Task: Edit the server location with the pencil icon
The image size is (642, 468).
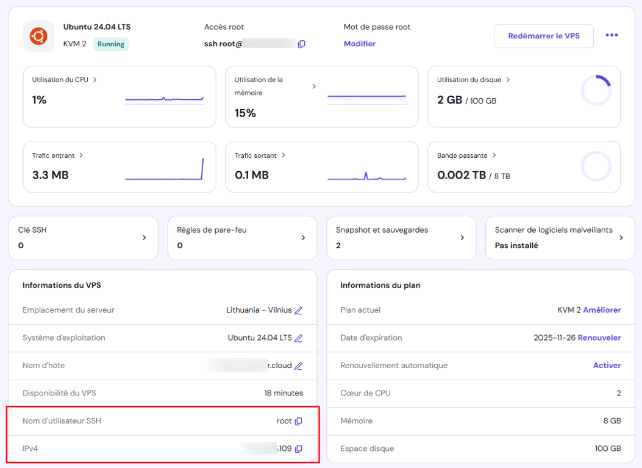Action: (298, 310)
